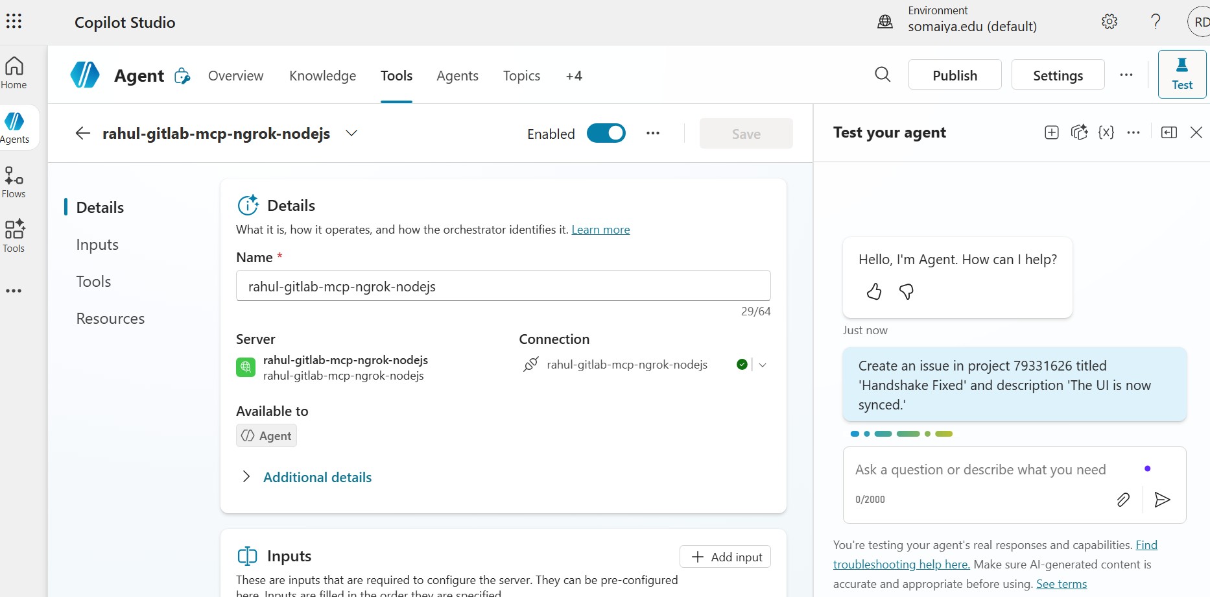
Task: Open the search magnifier icon
Action: 883,75
